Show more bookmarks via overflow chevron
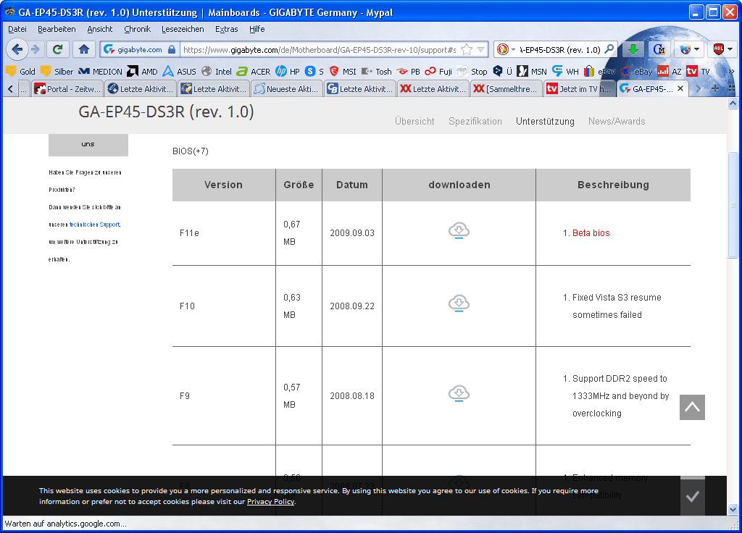The height and width of the screenshot is (533, 742). click(x=730, y=72)
